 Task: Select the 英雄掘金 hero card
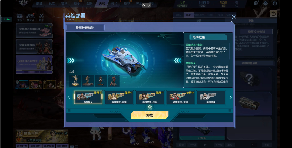[x=88, y=97]
